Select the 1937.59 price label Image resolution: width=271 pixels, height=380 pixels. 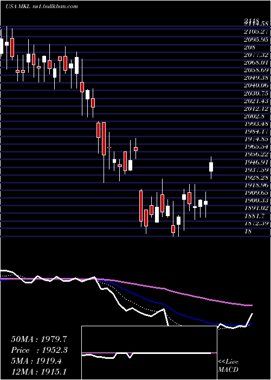(x=256, y=170)
